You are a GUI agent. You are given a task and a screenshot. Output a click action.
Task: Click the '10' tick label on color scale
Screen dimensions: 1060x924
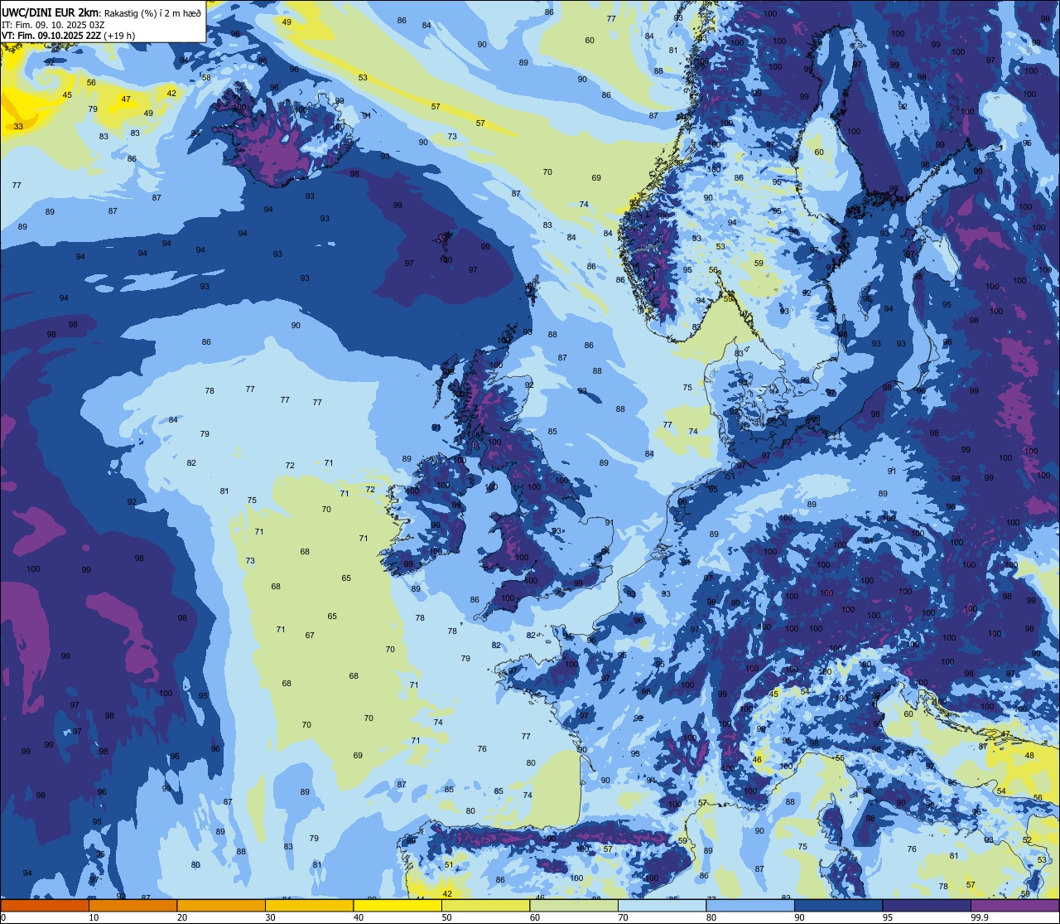pos(94,917)
